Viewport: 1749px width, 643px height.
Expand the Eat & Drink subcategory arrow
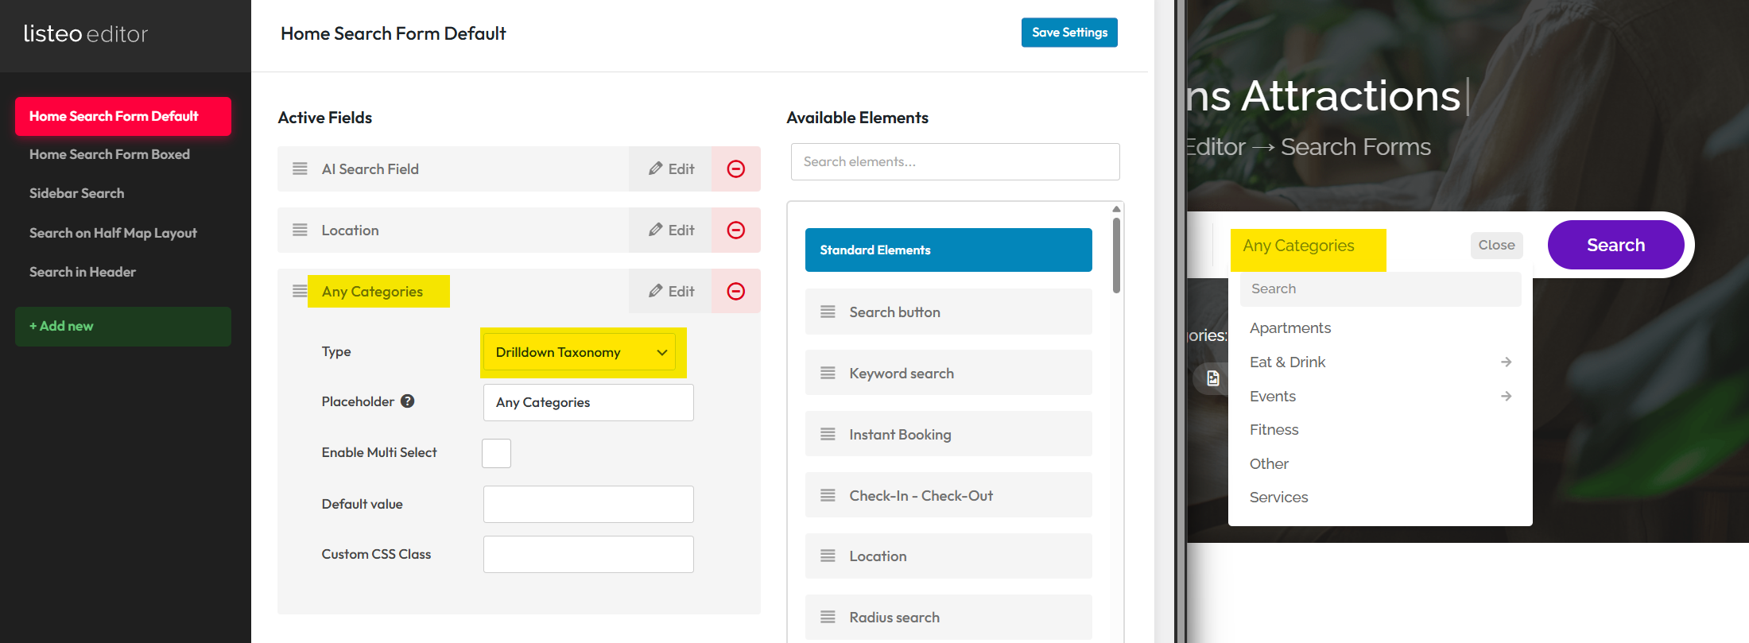[x=1506, y=362]
